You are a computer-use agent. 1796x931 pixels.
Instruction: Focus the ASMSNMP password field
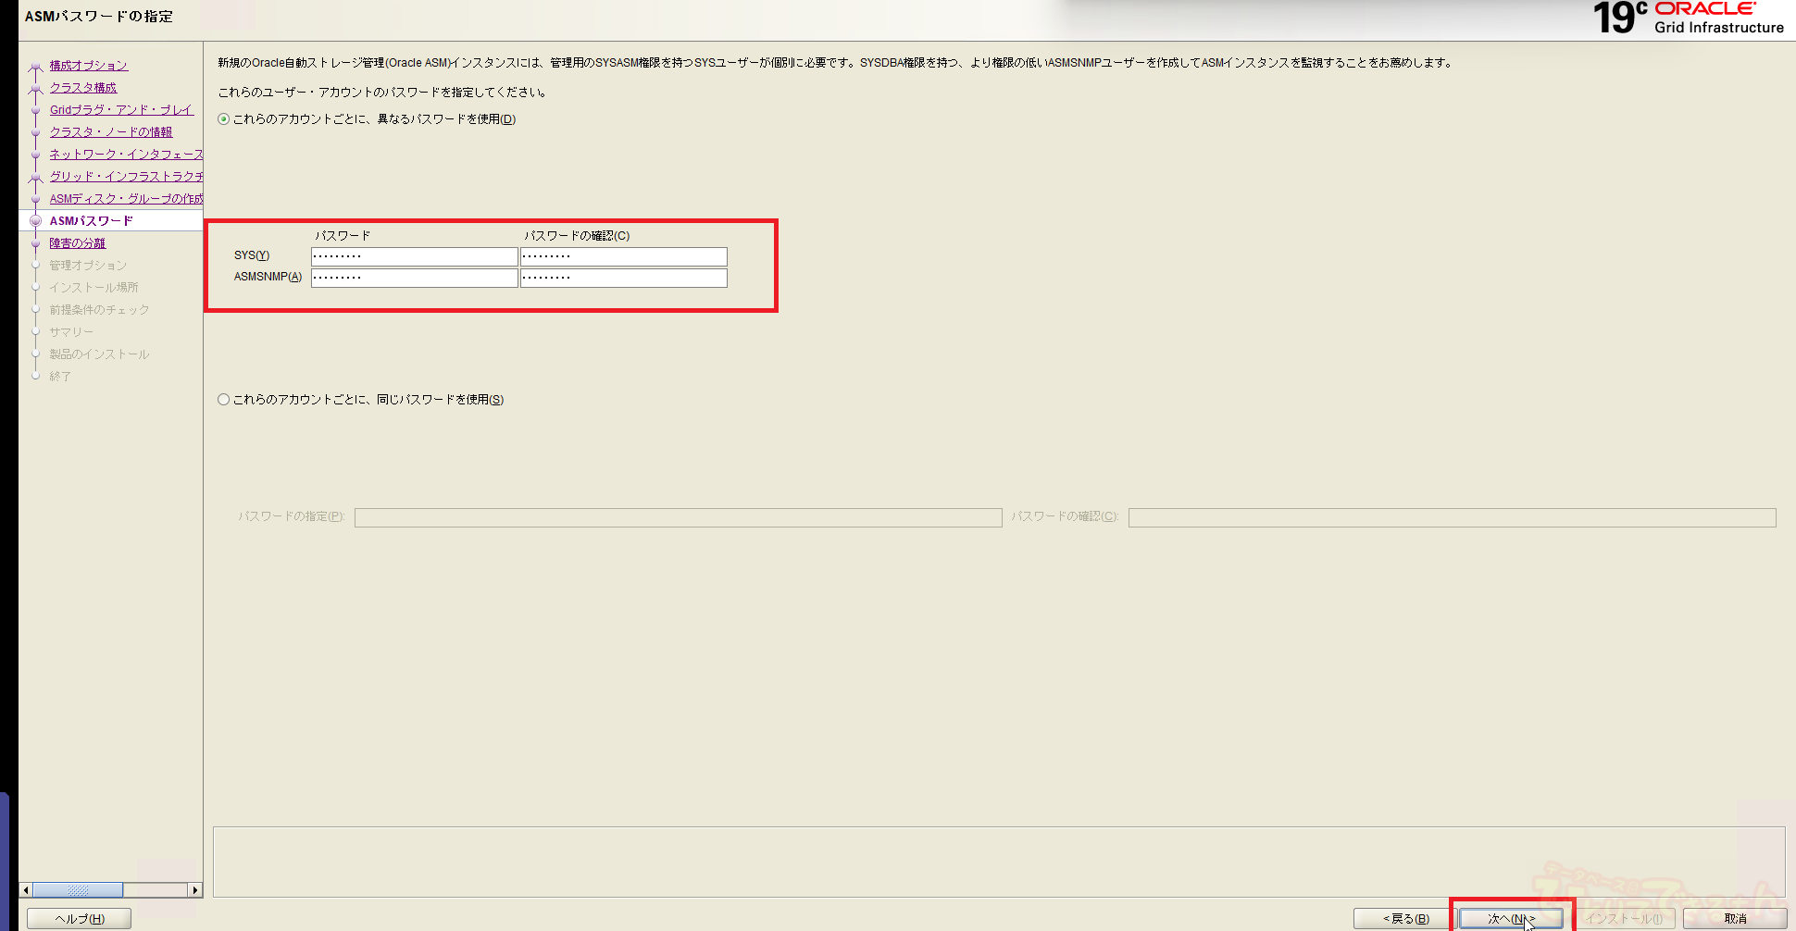click(x=414, y=278)
